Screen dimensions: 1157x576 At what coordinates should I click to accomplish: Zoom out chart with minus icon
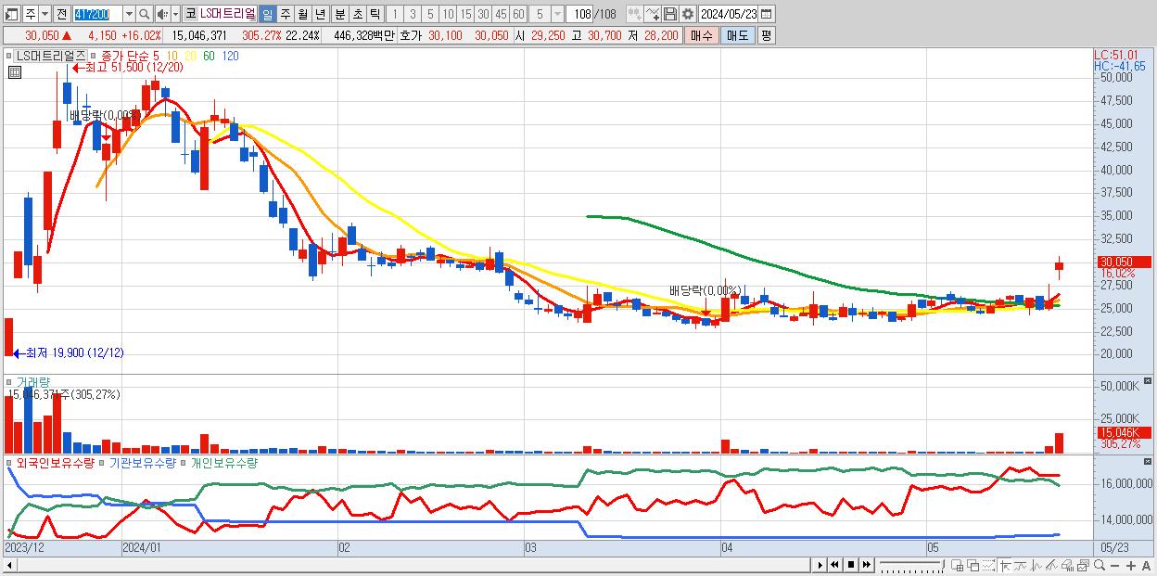click(1115, 565)
